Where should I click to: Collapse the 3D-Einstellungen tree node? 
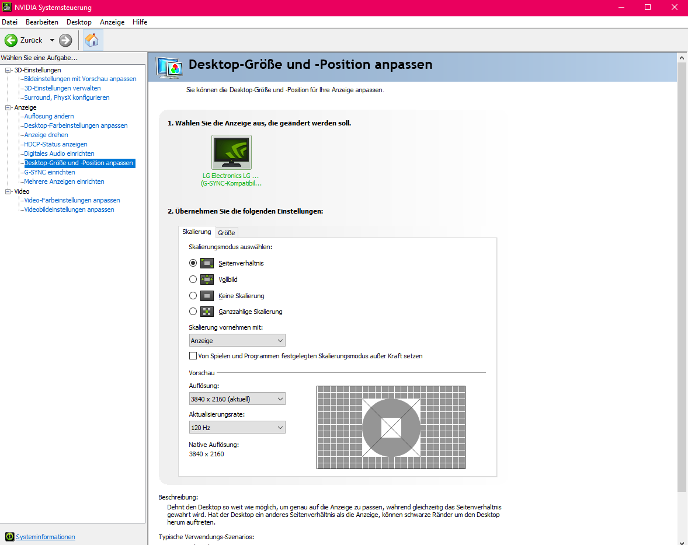point(8,70)
